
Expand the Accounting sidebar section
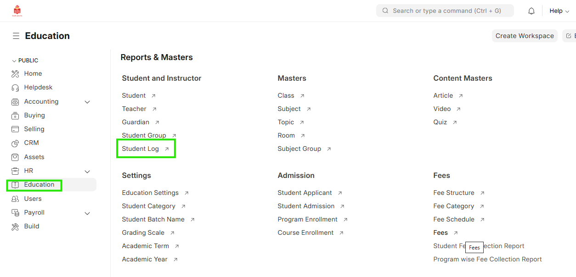[x=87, y=102]
